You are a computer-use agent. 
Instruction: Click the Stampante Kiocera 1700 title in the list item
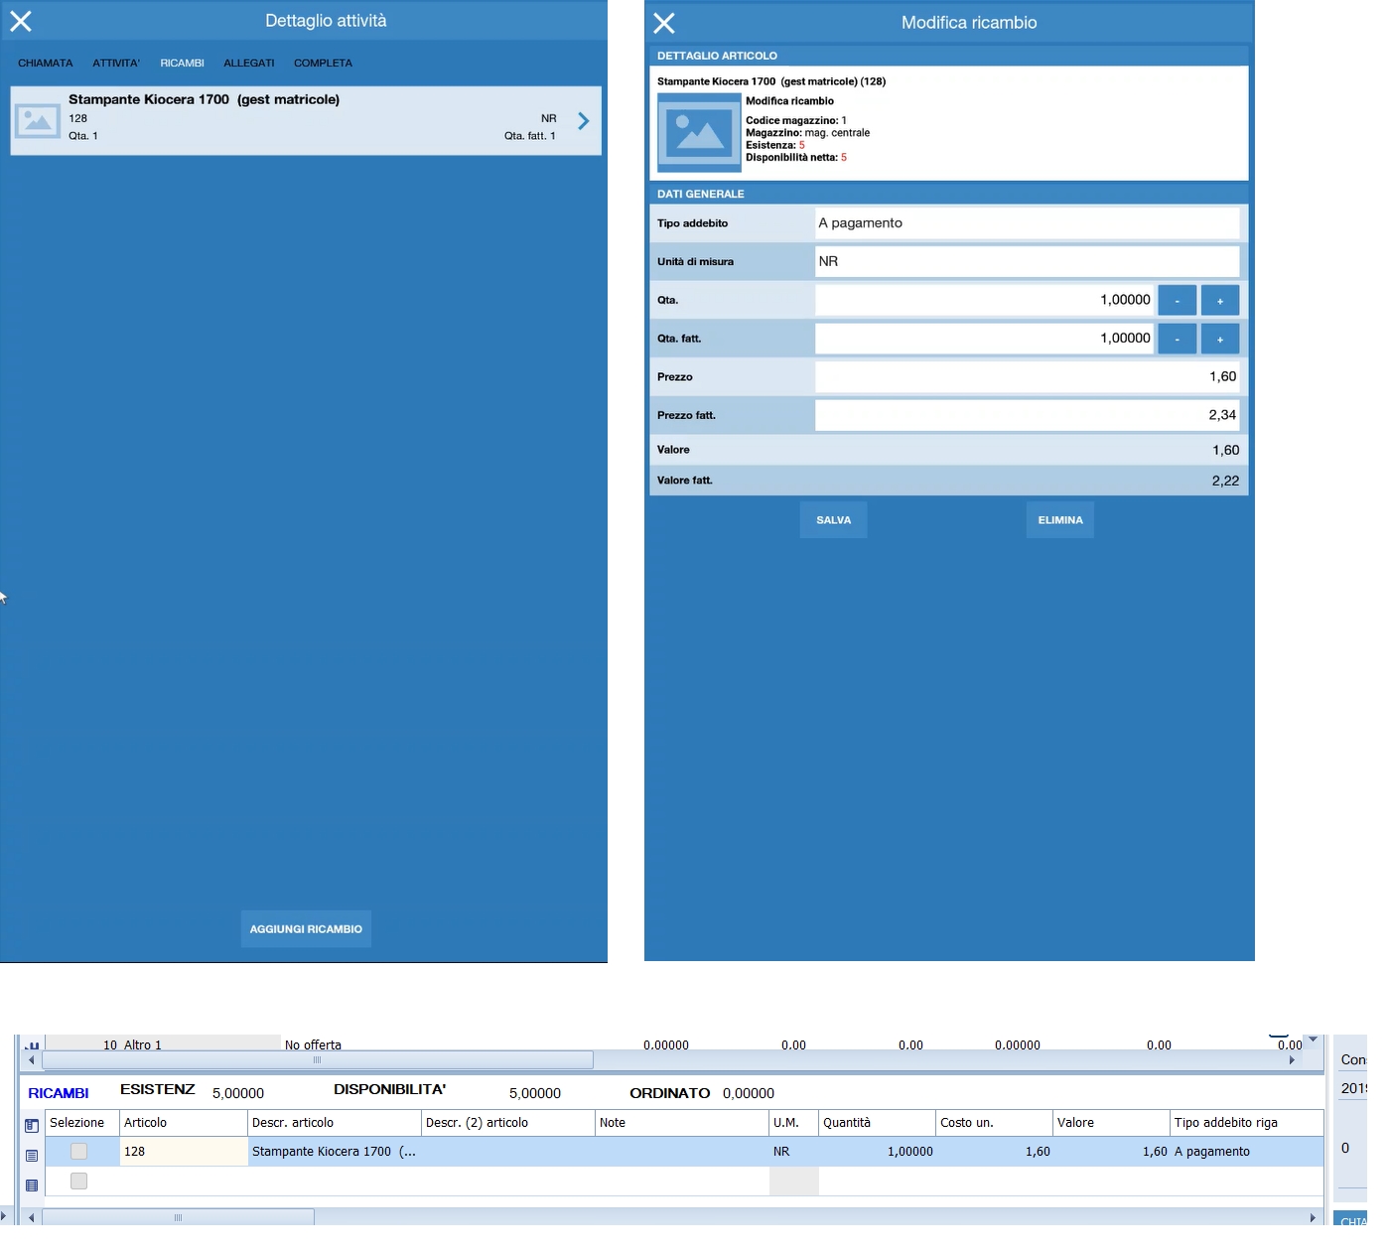[x=205, y=99]
